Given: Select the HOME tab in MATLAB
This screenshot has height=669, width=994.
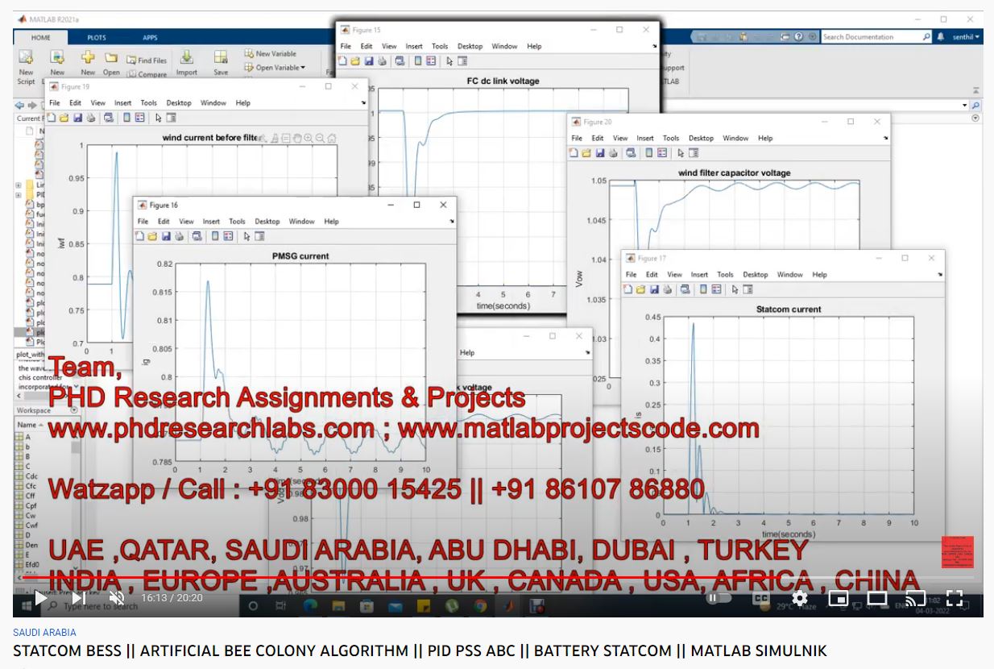Looking at the screenshot, I should tap(41, 38).
